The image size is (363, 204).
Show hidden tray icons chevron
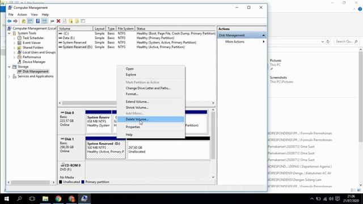[312, 199]
